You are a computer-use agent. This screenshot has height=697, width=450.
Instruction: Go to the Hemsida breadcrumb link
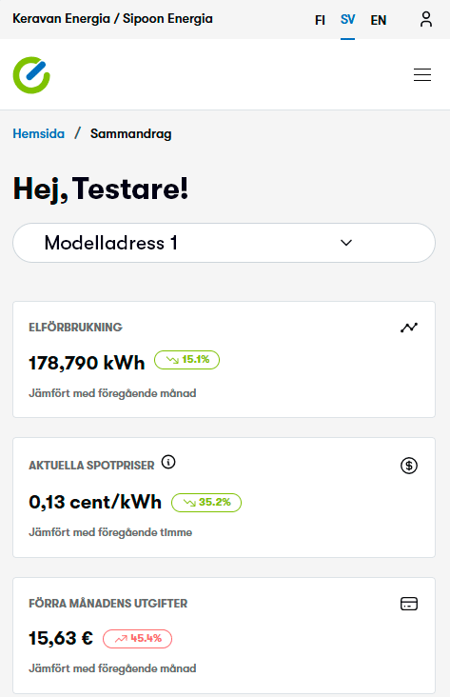click(x=39, y=134)
